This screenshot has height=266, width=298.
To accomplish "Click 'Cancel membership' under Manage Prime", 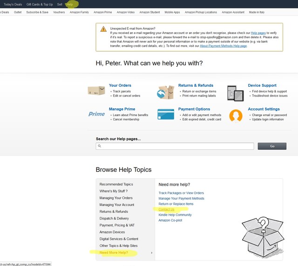I will click(x=126, y=119).
